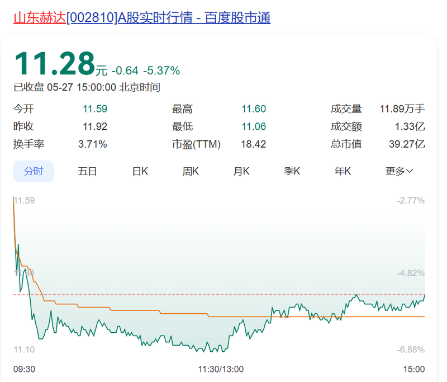
Task: Switch to the 日K chart tab
Action: 140,171
